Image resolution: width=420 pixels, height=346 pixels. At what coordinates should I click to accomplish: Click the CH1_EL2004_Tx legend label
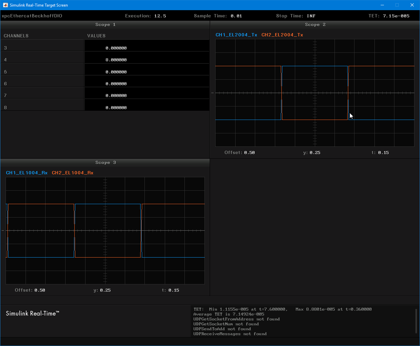pyautogui.click(x=236, y=35)
